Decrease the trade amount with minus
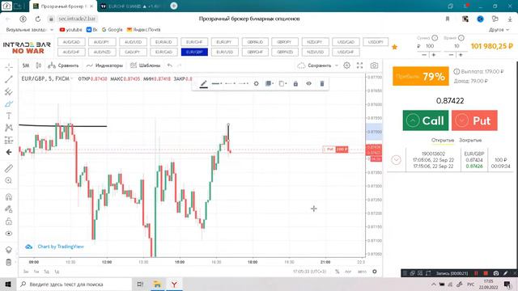518x291 pixels. [424, 55]
